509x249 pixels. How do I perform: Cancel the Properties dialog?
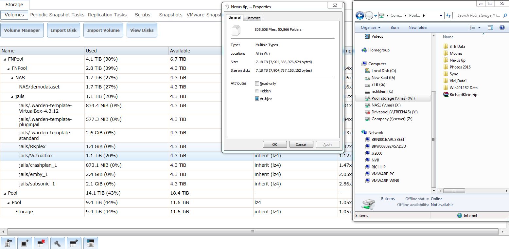coord(301,144)
